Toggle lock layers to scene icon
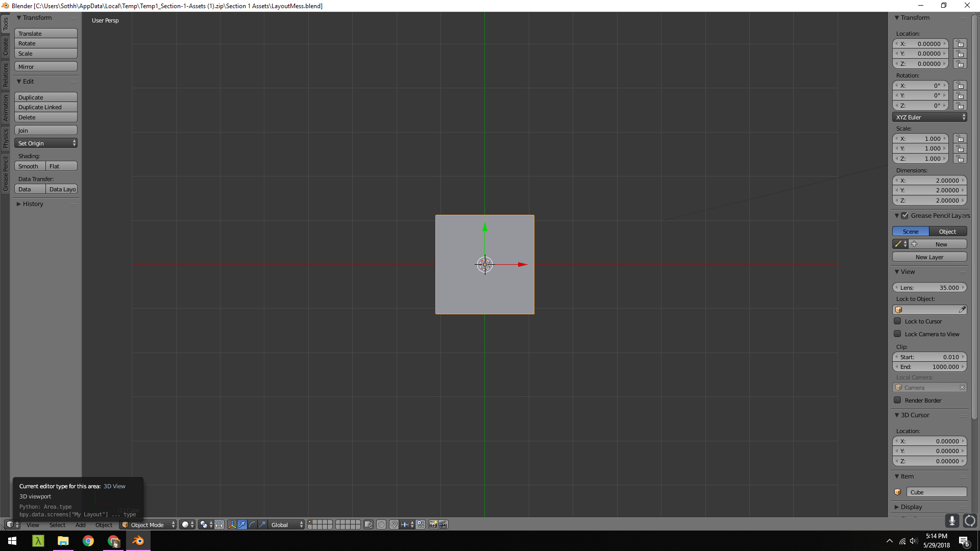Viewport: 980px width, 551px height. click(369, 524)
